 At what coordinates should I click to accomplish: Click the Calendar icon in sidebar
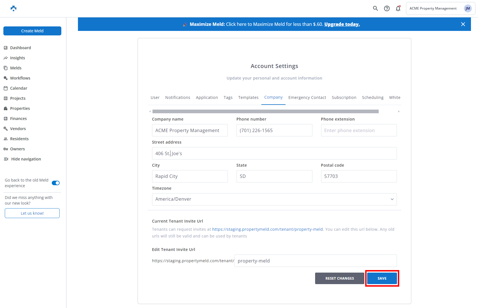[x=6, y=88]
